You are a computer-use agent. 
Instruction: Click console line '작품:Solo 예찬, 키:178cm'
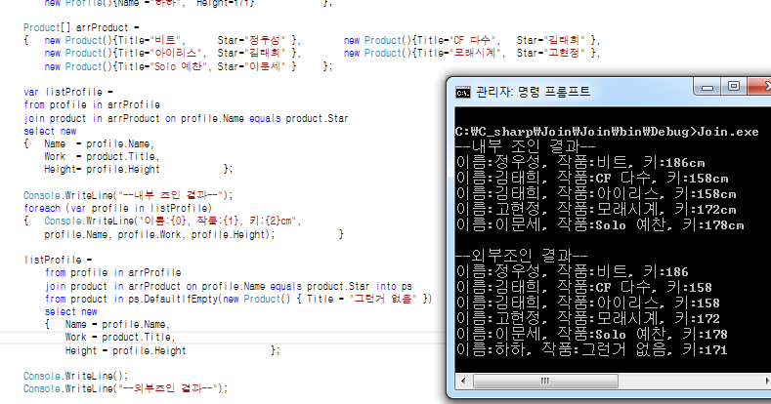651,224
